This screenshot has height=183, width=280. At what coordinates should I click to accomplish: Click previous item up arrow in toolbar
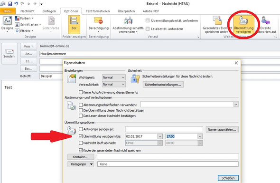tap(29, 4)
